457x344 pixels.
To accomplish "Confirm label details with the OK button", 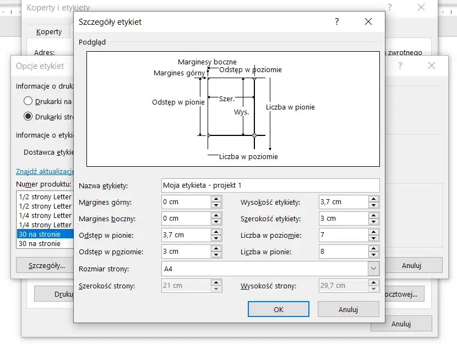I will point(279,309).
